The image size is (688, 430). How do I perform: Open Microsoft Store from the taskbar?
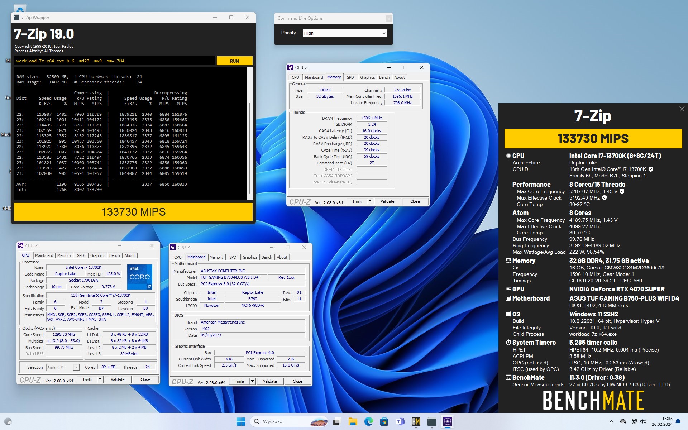coord(384,421)
